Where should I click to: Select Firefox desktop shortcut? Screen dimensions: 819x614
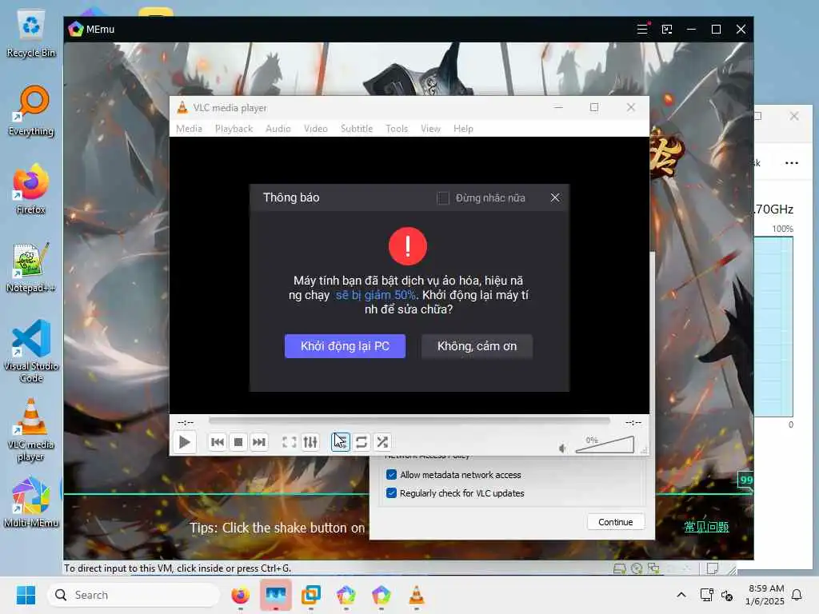pyautogui.click(x=31, y=189)
